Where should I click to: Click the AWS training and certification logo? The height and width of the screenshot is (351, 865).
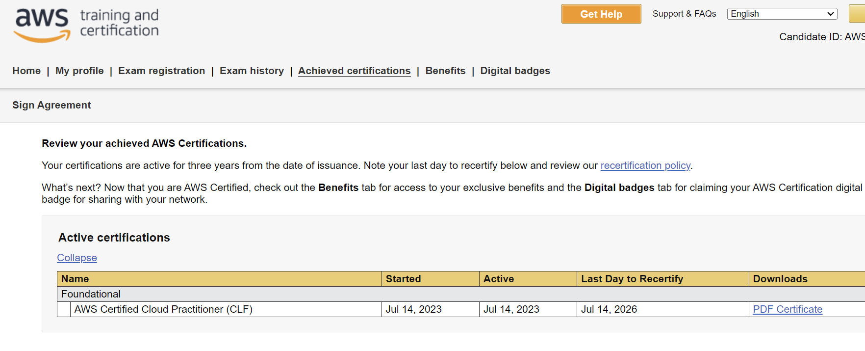click(x=86, y=25)
